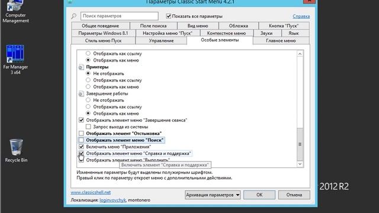Select top Отображать как меню radio
Image resolution: width=379 pixels, height=213 pixels.
coord(88,60)
